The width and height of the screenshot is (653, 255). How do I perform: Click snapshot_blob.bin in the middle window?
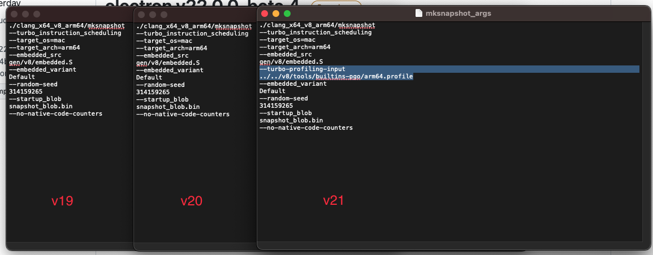(x=168, y=107)
